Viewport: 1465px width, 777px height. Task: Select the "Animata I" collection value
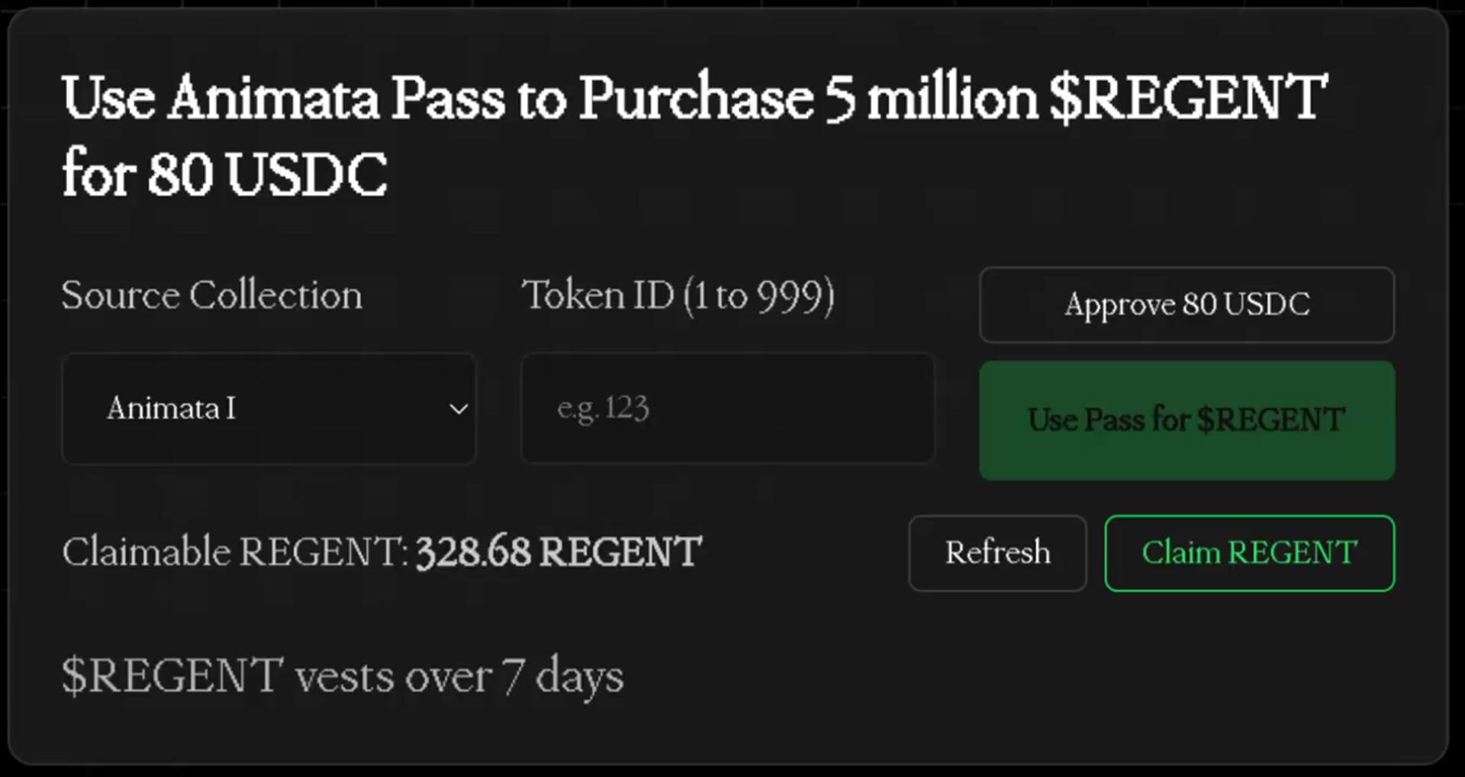(x=172, y=408)
